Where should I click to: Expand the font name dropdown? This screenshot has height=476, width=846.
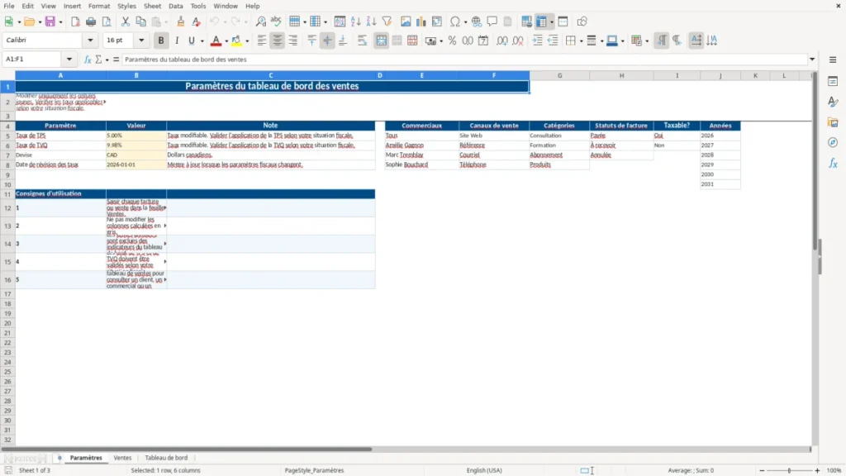[90, 40]
